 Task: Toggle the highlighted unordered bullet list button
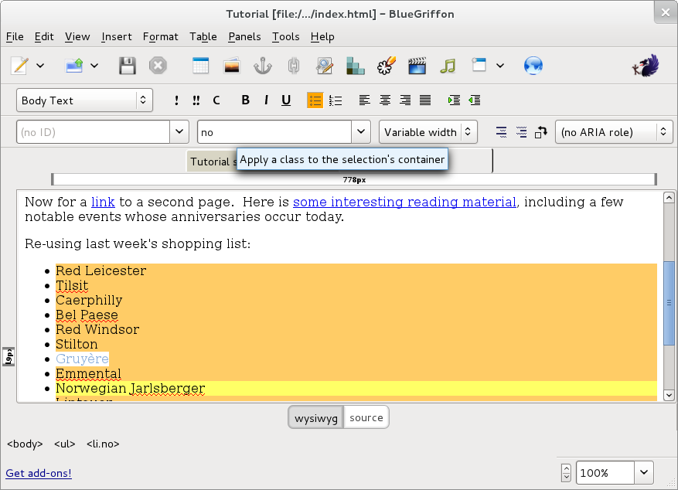coord(315,100)
